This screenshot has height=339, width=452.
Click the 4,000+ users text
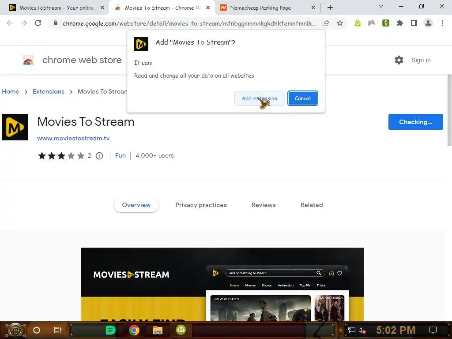pos(154,156)
